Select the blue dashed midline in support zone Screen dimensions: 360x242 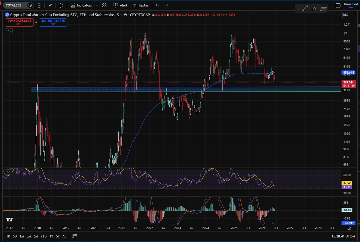point(186,89)
